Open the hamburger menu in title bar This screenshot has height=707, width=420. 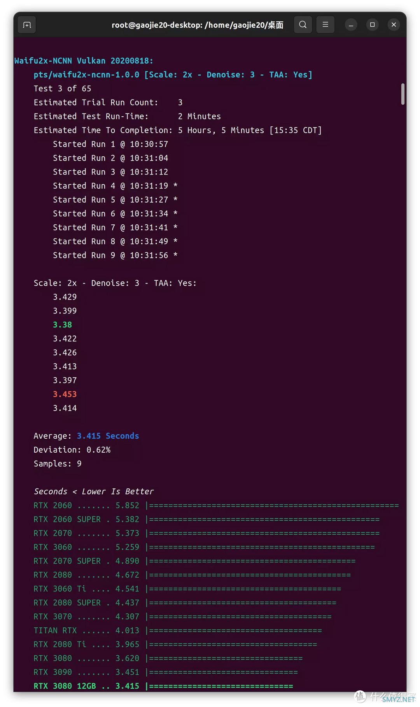pos(325,25)
